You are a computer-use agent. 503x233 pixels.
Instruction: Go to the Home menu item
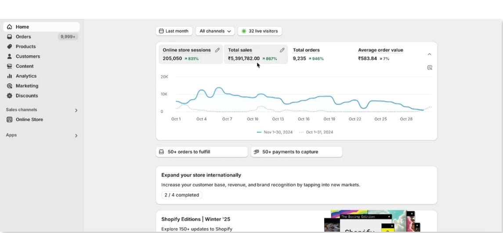pyautogui.click(x=41, y=27)
